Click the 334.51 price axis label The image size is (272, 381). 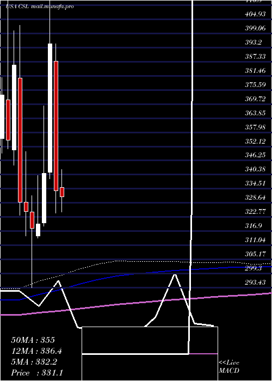pyautogui.click(x=255, y=183)
